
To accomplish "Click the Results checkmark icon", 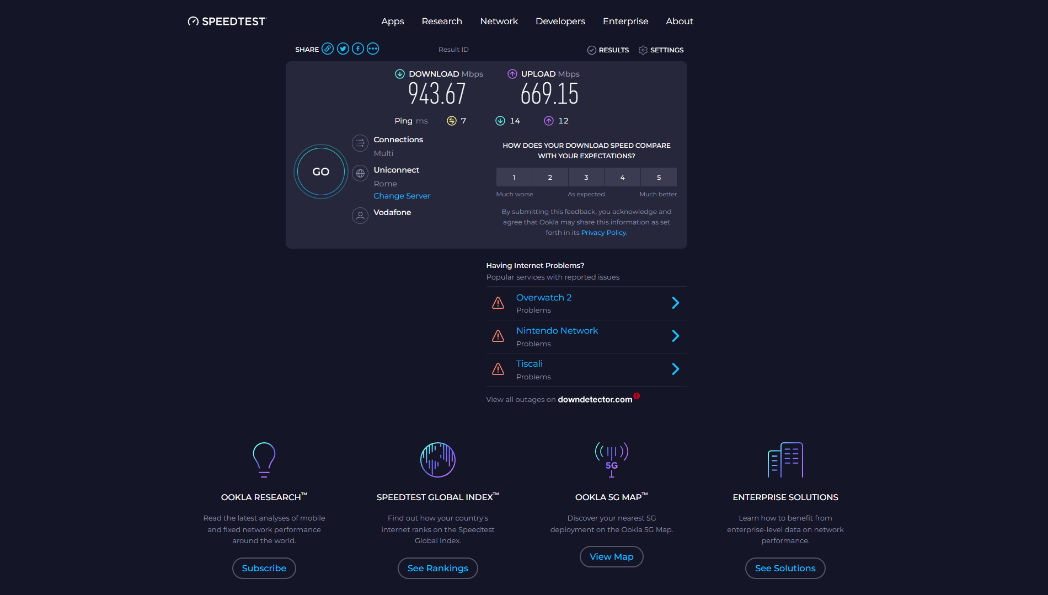I will tap(591, 50).
